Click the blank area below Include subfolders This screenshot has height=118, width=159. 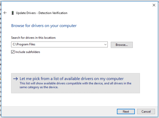click(64, 63)
